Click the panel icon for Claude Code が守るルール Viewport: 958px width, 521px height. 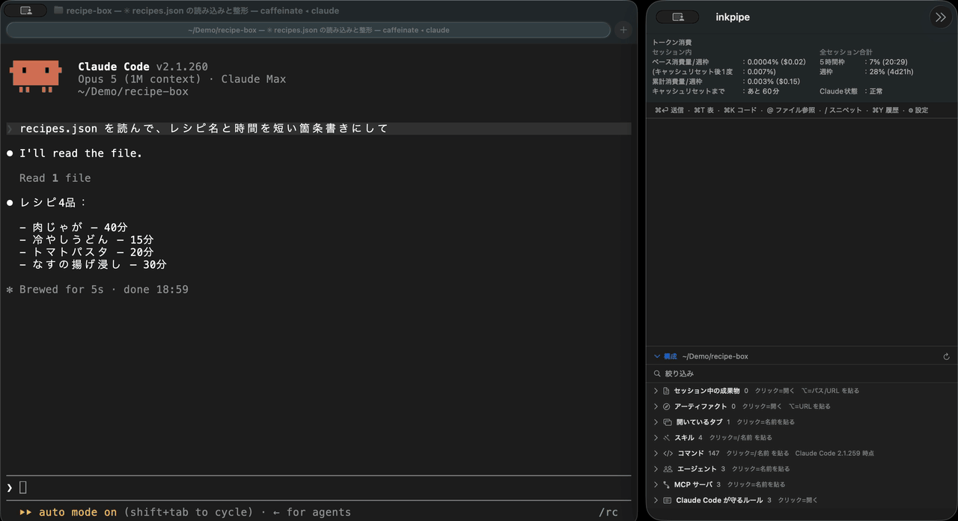pos(668,500)
